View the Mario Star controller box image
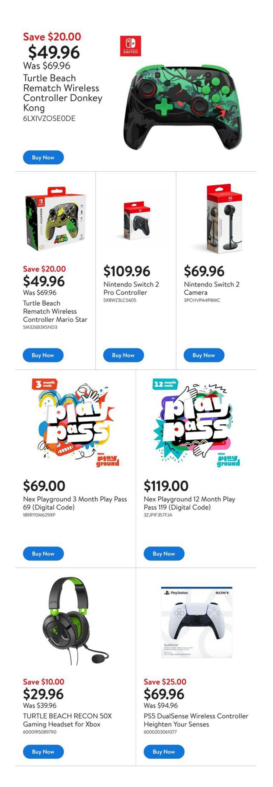Viewport: 273px width, 787px height. (55, 219)
